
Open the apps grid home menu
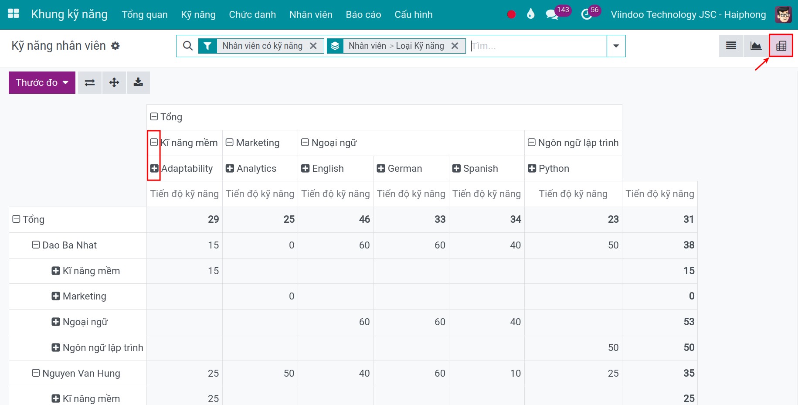[x=14, y=14]
